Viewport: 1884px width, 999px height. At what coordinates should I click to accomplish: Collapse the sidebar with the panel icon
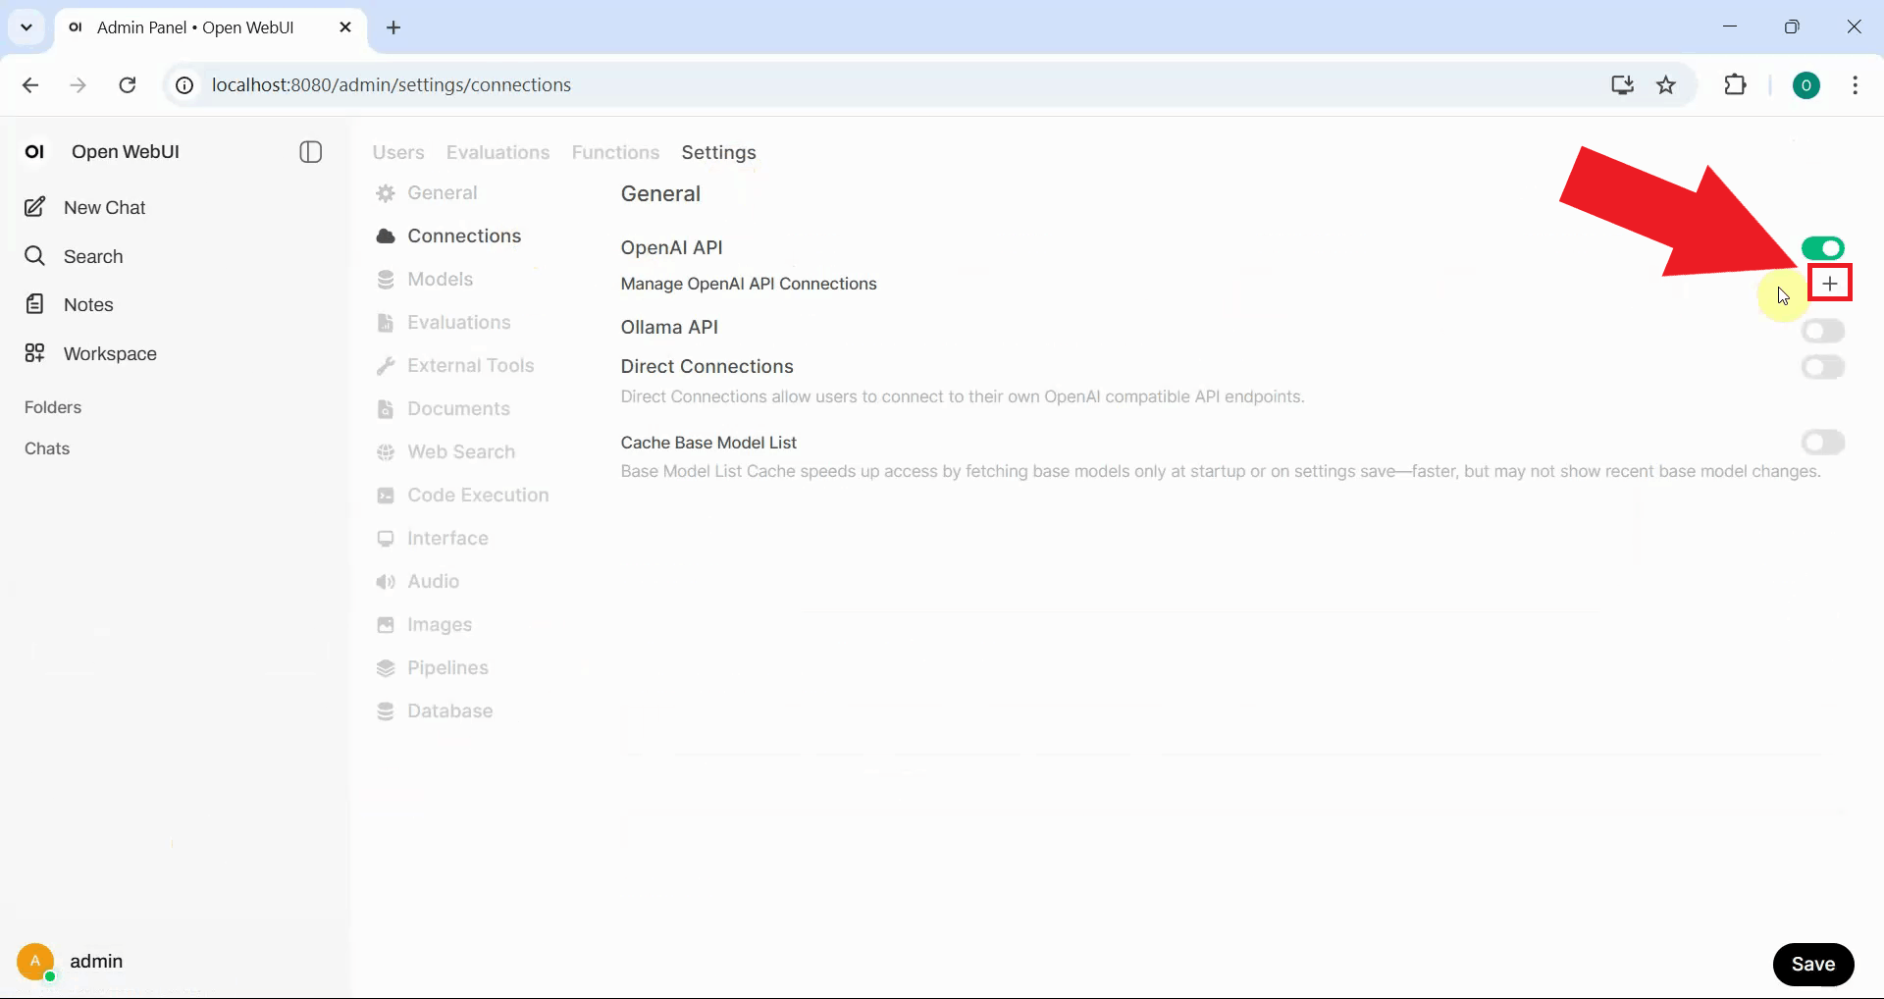[310, 152]
